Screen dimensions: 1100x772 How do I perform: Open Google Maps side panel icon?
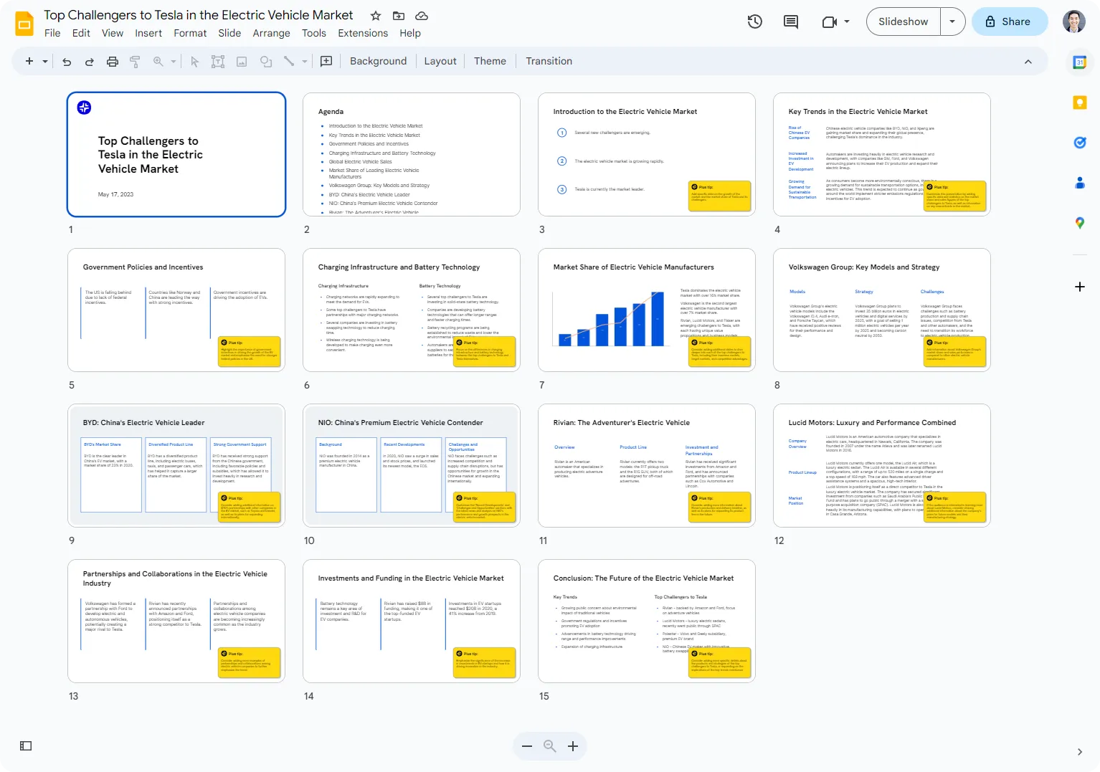(x=1079, y=223)
